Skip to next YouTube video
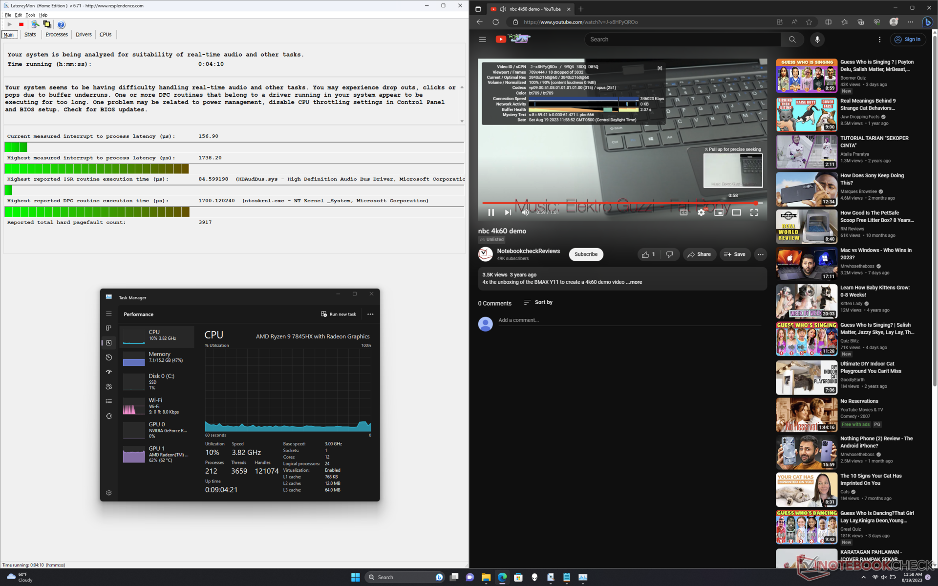The image size is (938, 586). [x=508, y=212]
